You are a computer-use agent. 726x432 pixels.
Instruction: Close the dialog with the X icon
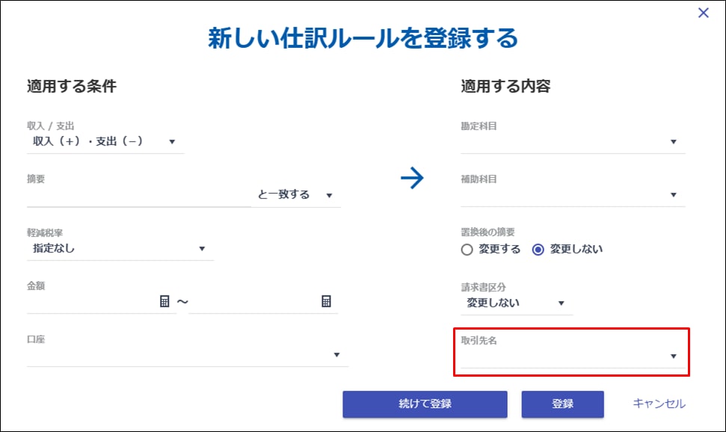703,13
